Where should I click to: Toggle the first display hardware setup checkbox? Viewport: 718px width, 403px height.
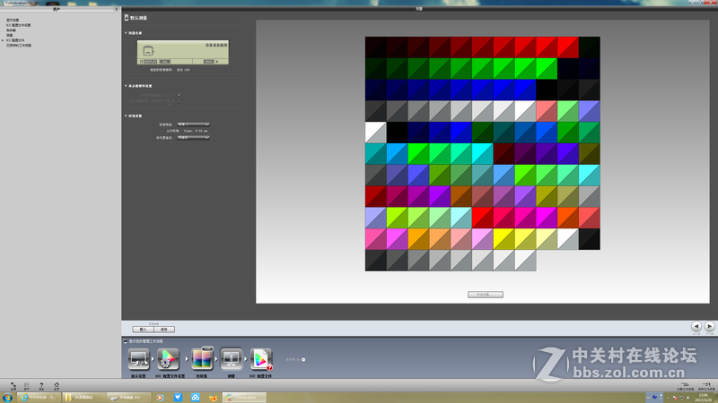pos(179,94)
